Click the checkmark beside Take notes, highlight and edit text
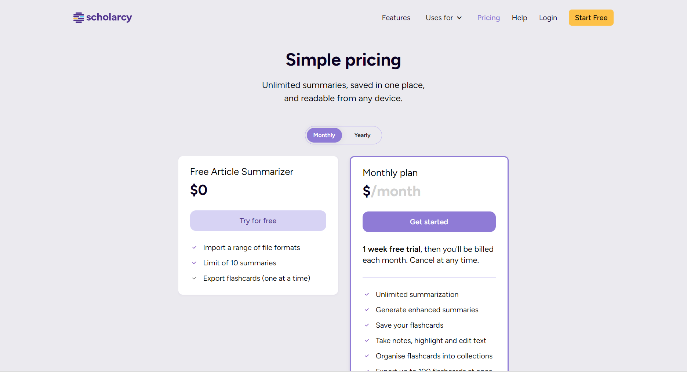 [367, 340]
